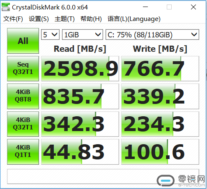Select the Seq write result 766.7
207x189 pixels.
pyautogui.click(x=160, y=69)
